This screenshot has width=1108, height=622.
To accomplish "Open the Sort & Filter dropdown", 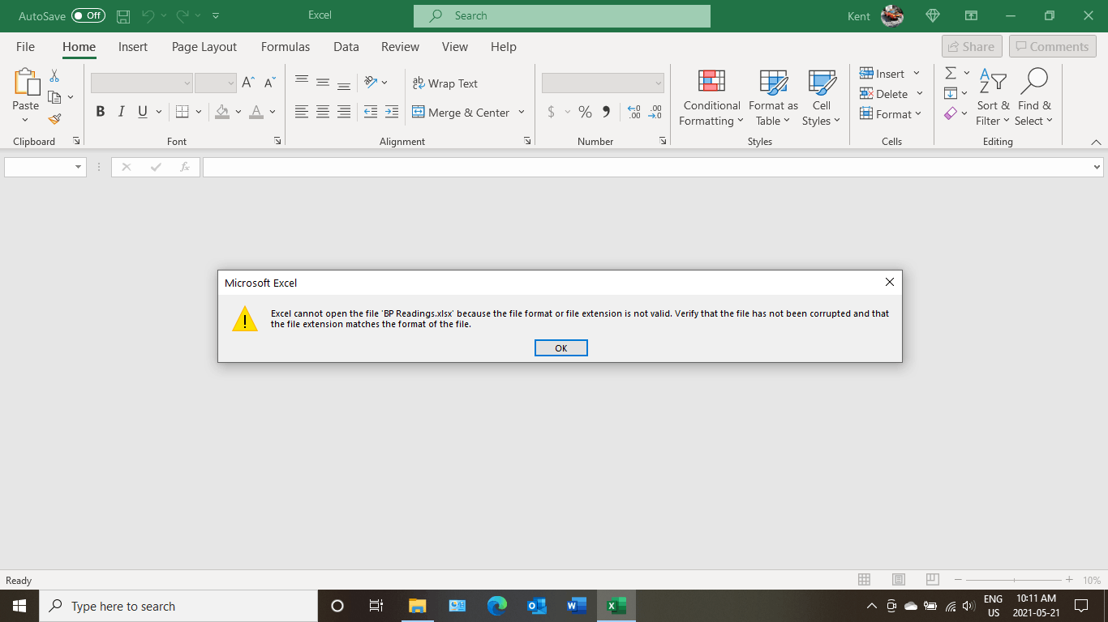I will 994,97.
